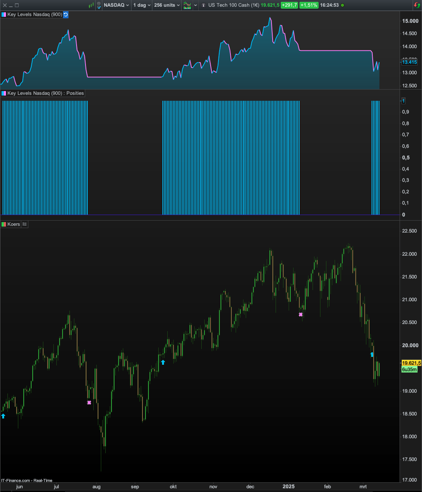
Task: Click the blue refresh icon next to Key Levels
Action: tap(66, 15)
